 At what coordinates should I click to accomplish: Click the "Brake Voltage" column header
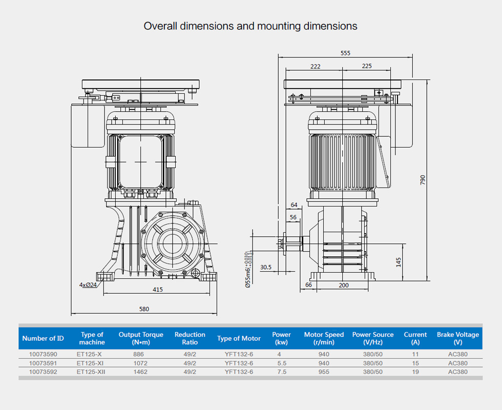[x=458, y=338]
